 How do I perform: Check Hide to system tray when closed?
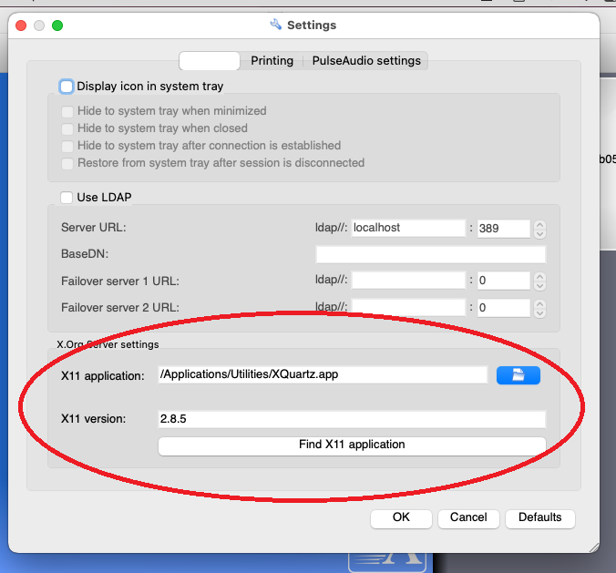67,128
